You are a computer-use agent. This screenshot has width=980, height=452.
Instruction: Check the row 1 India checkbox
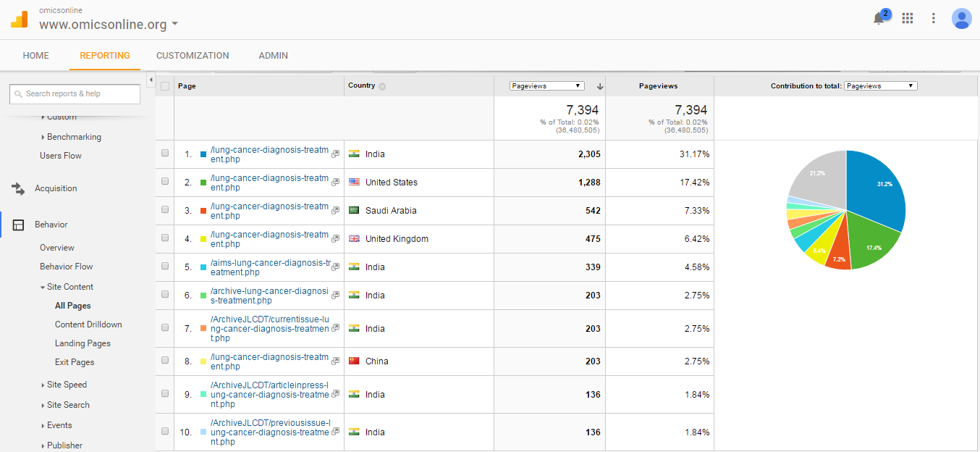[165, 154]
